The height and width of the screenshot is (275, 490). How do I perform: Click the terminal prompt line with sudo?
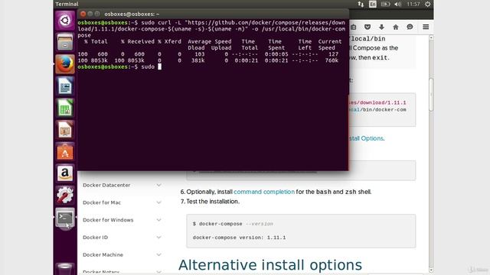coord(119,66)
